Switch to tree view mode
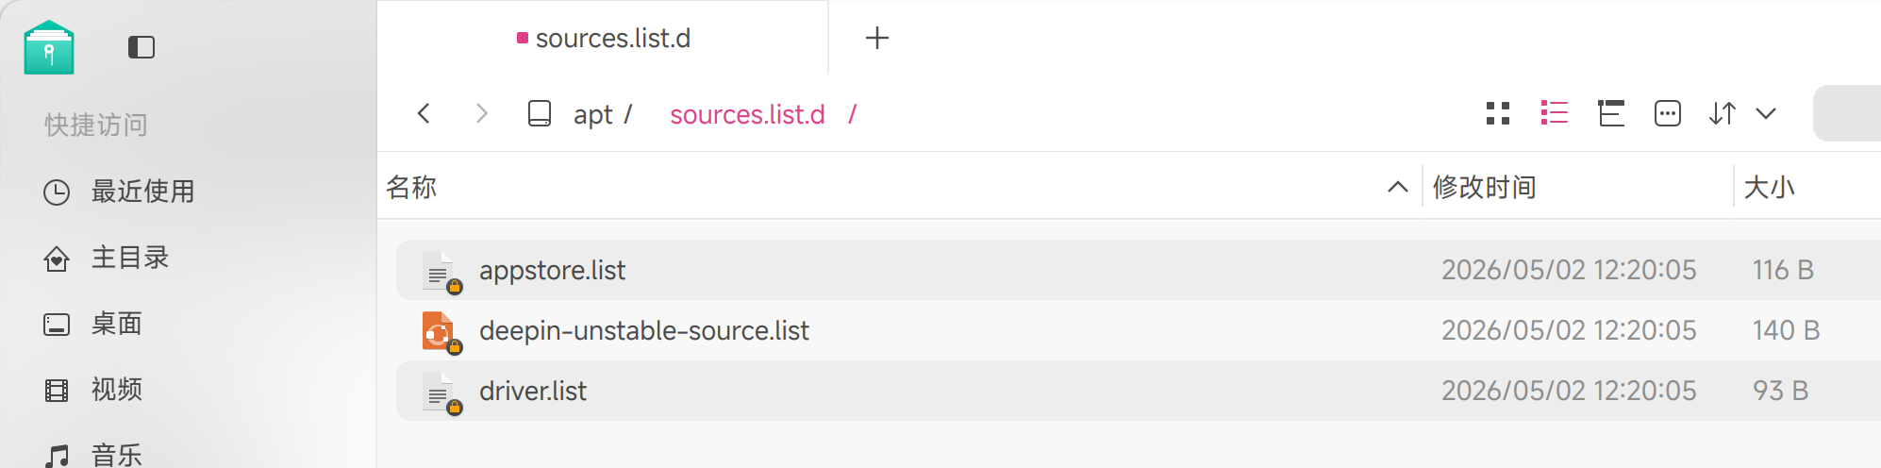This screenshot has height=468, width=1881. 1611,114
